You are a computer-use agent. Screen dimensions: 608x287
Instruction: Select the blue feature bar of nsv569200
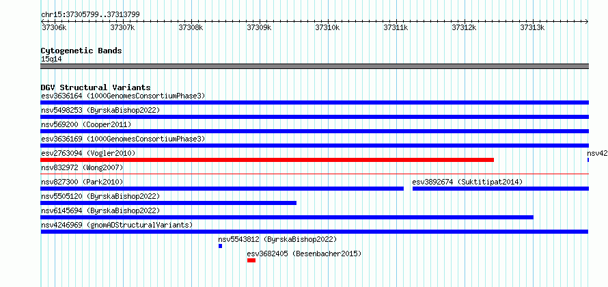pyautogui.click(x=314, y=131)
